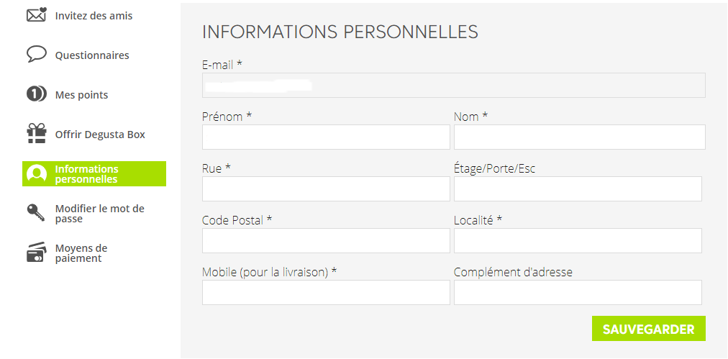Click the user profile icon in green tab
The height and width of the screenshot is (359, 728).
coord(37,174)
